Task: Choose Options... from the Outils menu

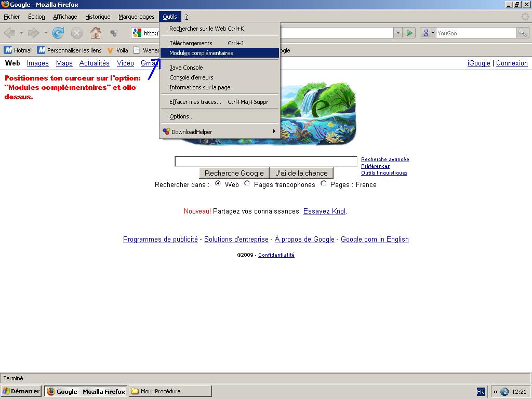Action: pyautogui.click(x=181, y=116)
